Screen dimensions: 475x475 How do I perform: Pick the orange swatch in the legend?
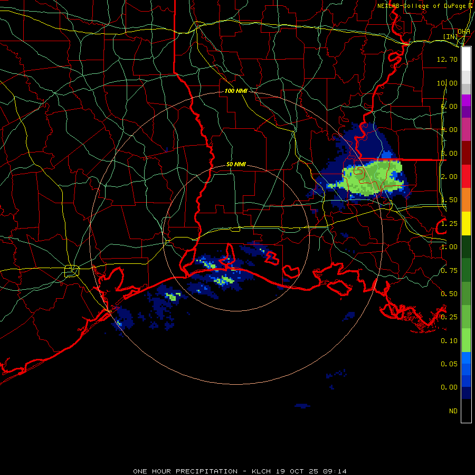pyautogui.click(x=466, y=200)
